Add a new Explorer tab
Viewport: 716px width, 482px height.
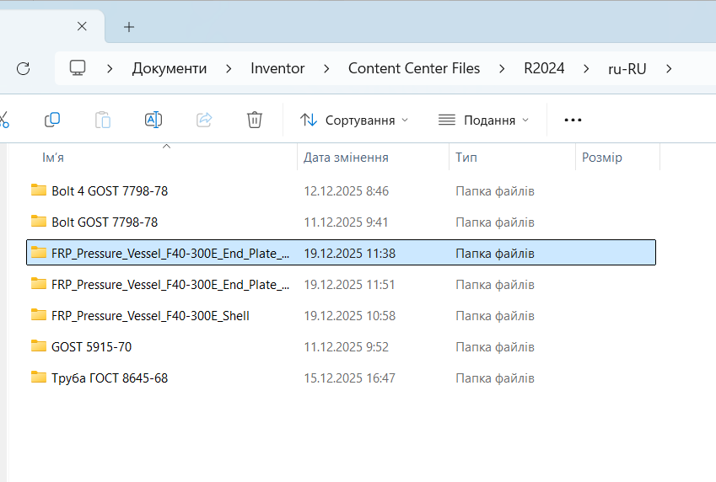click(x=129, y=27)
